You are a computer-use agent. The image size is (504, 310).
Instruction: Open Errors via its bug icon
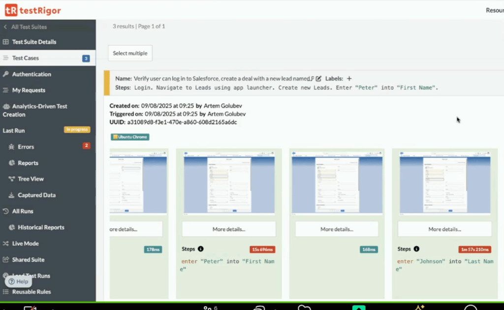(x=12, y=147)
